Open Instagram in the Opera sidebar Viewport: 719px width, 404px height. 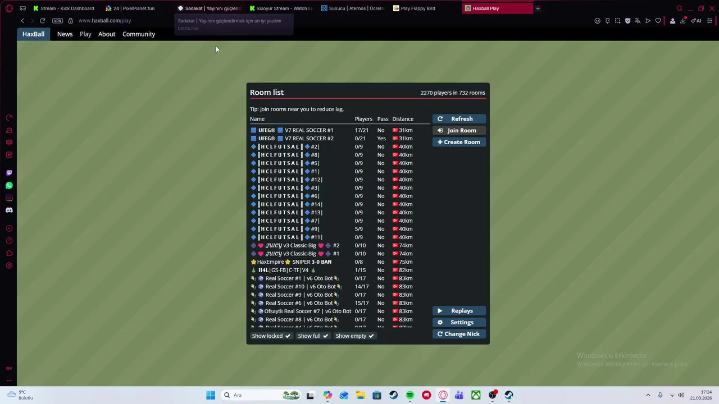[x=9, y=198]
